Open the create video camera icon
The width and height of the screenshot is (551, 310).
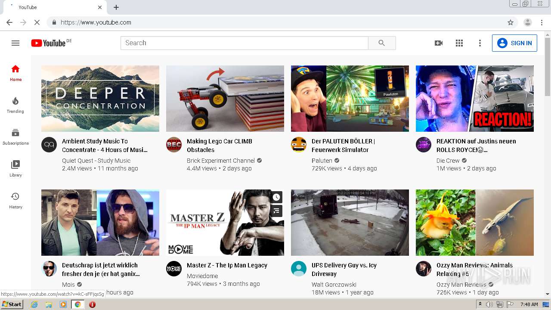tap(439, 43)
